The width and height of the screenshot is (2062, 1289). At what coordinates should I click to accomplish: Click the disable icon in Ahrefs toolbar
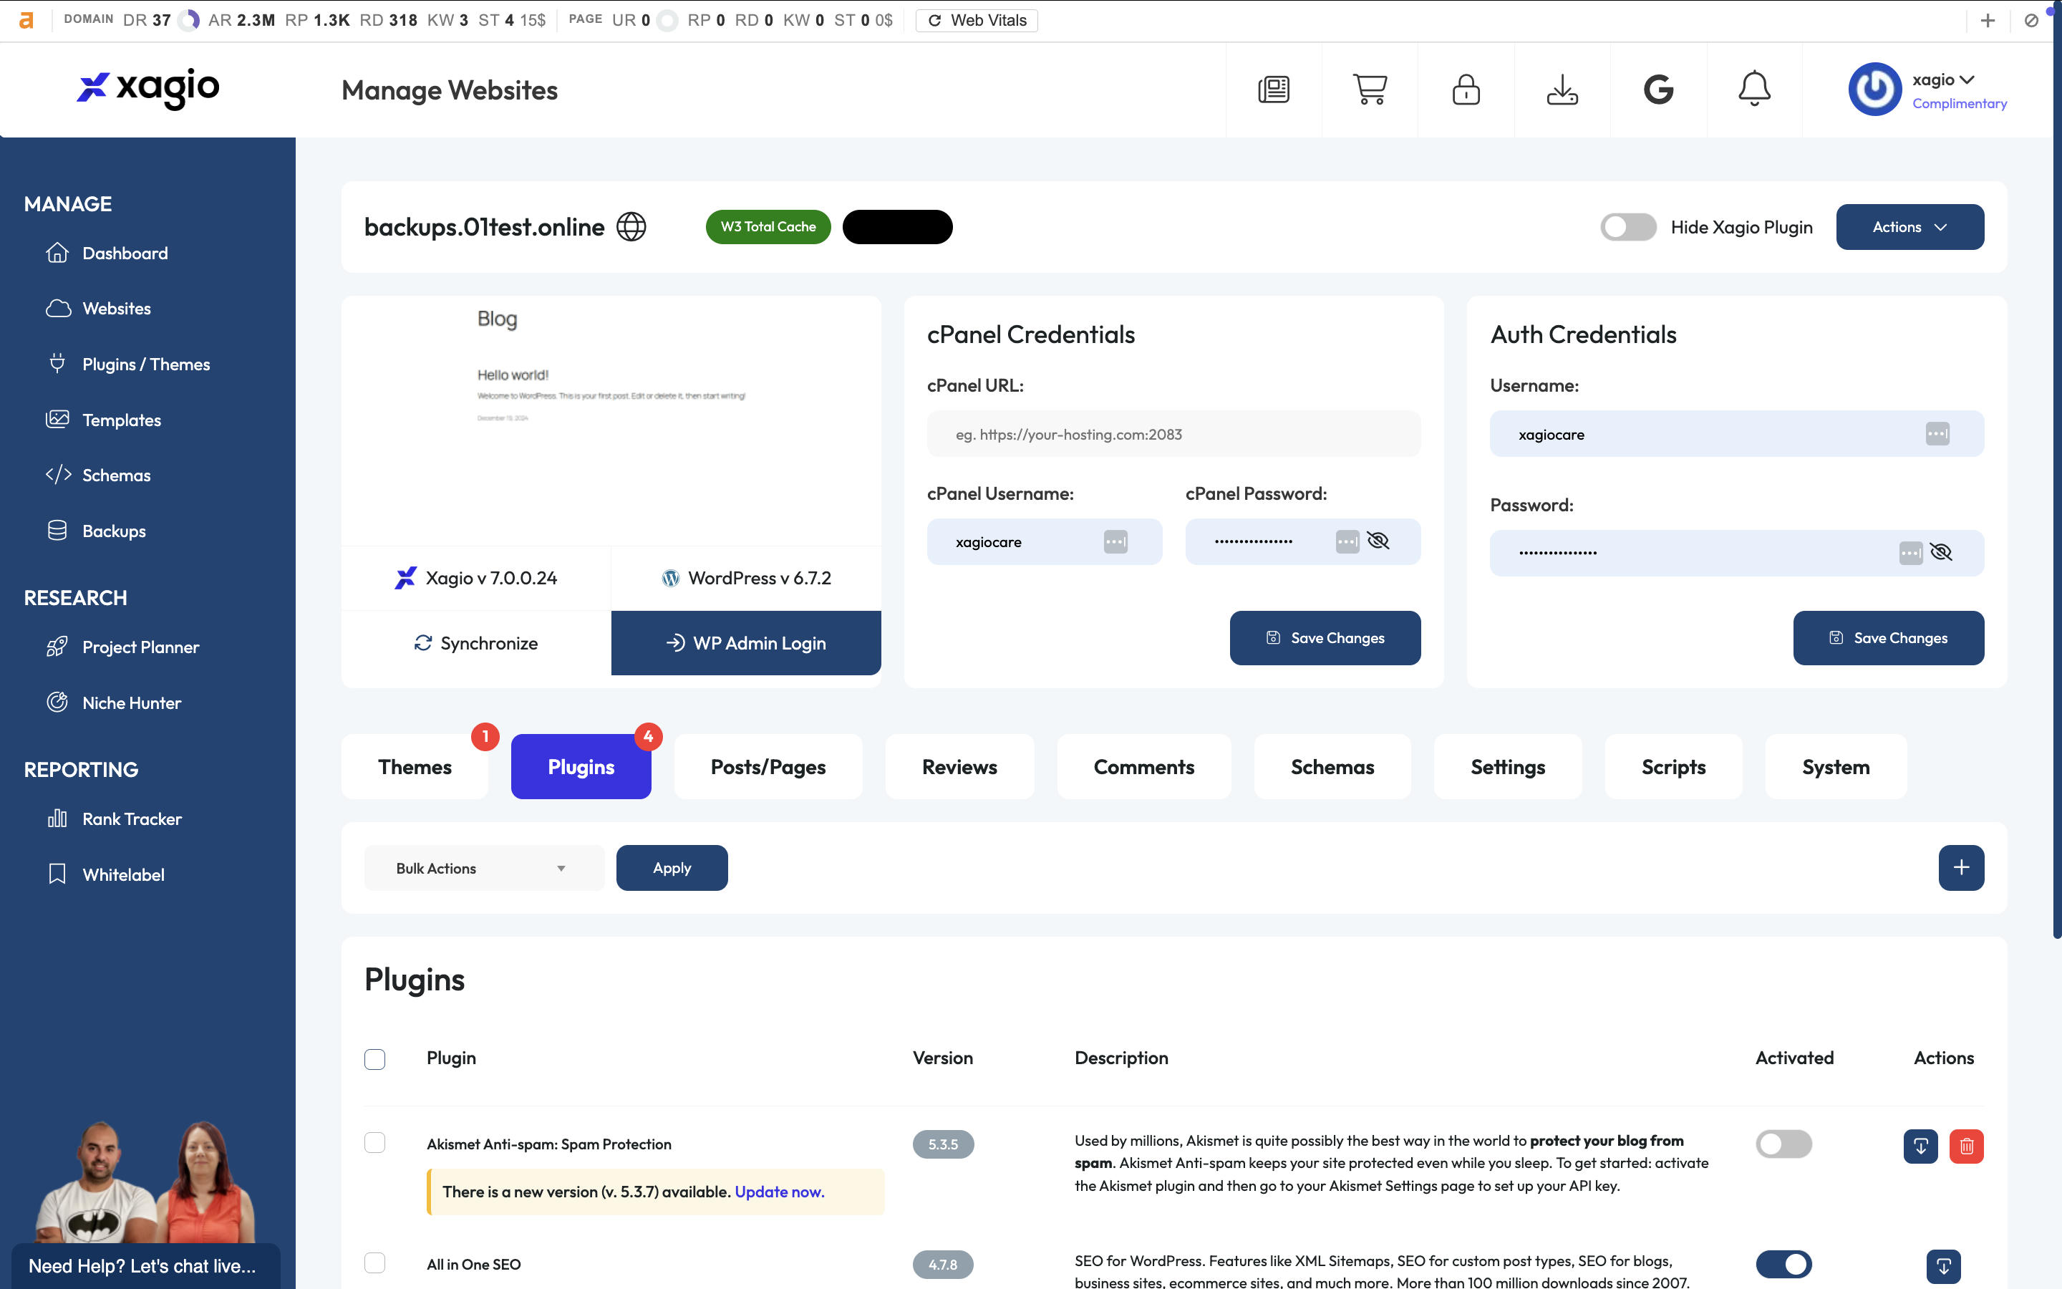(2031, 21)
